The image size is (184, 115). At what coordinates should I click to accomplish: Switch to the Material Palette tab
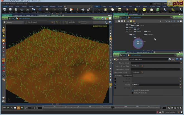pyautogui.click(x=134, y=14)
